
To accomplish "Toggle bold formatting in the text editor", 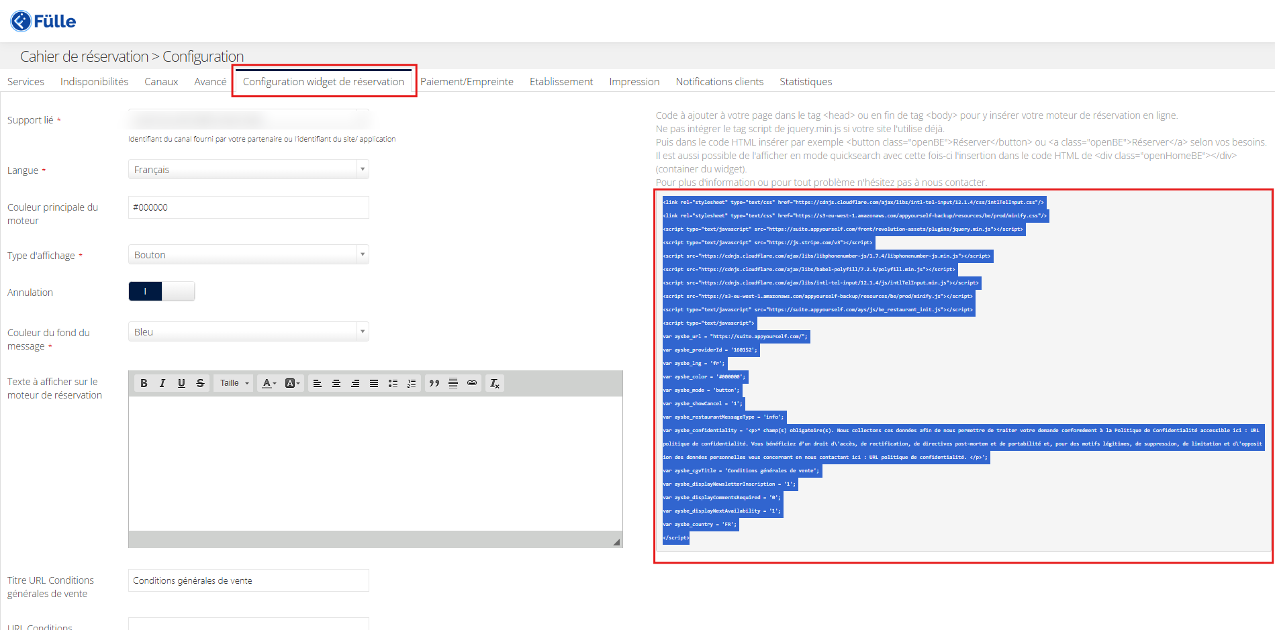I will (x=144, y=383).
